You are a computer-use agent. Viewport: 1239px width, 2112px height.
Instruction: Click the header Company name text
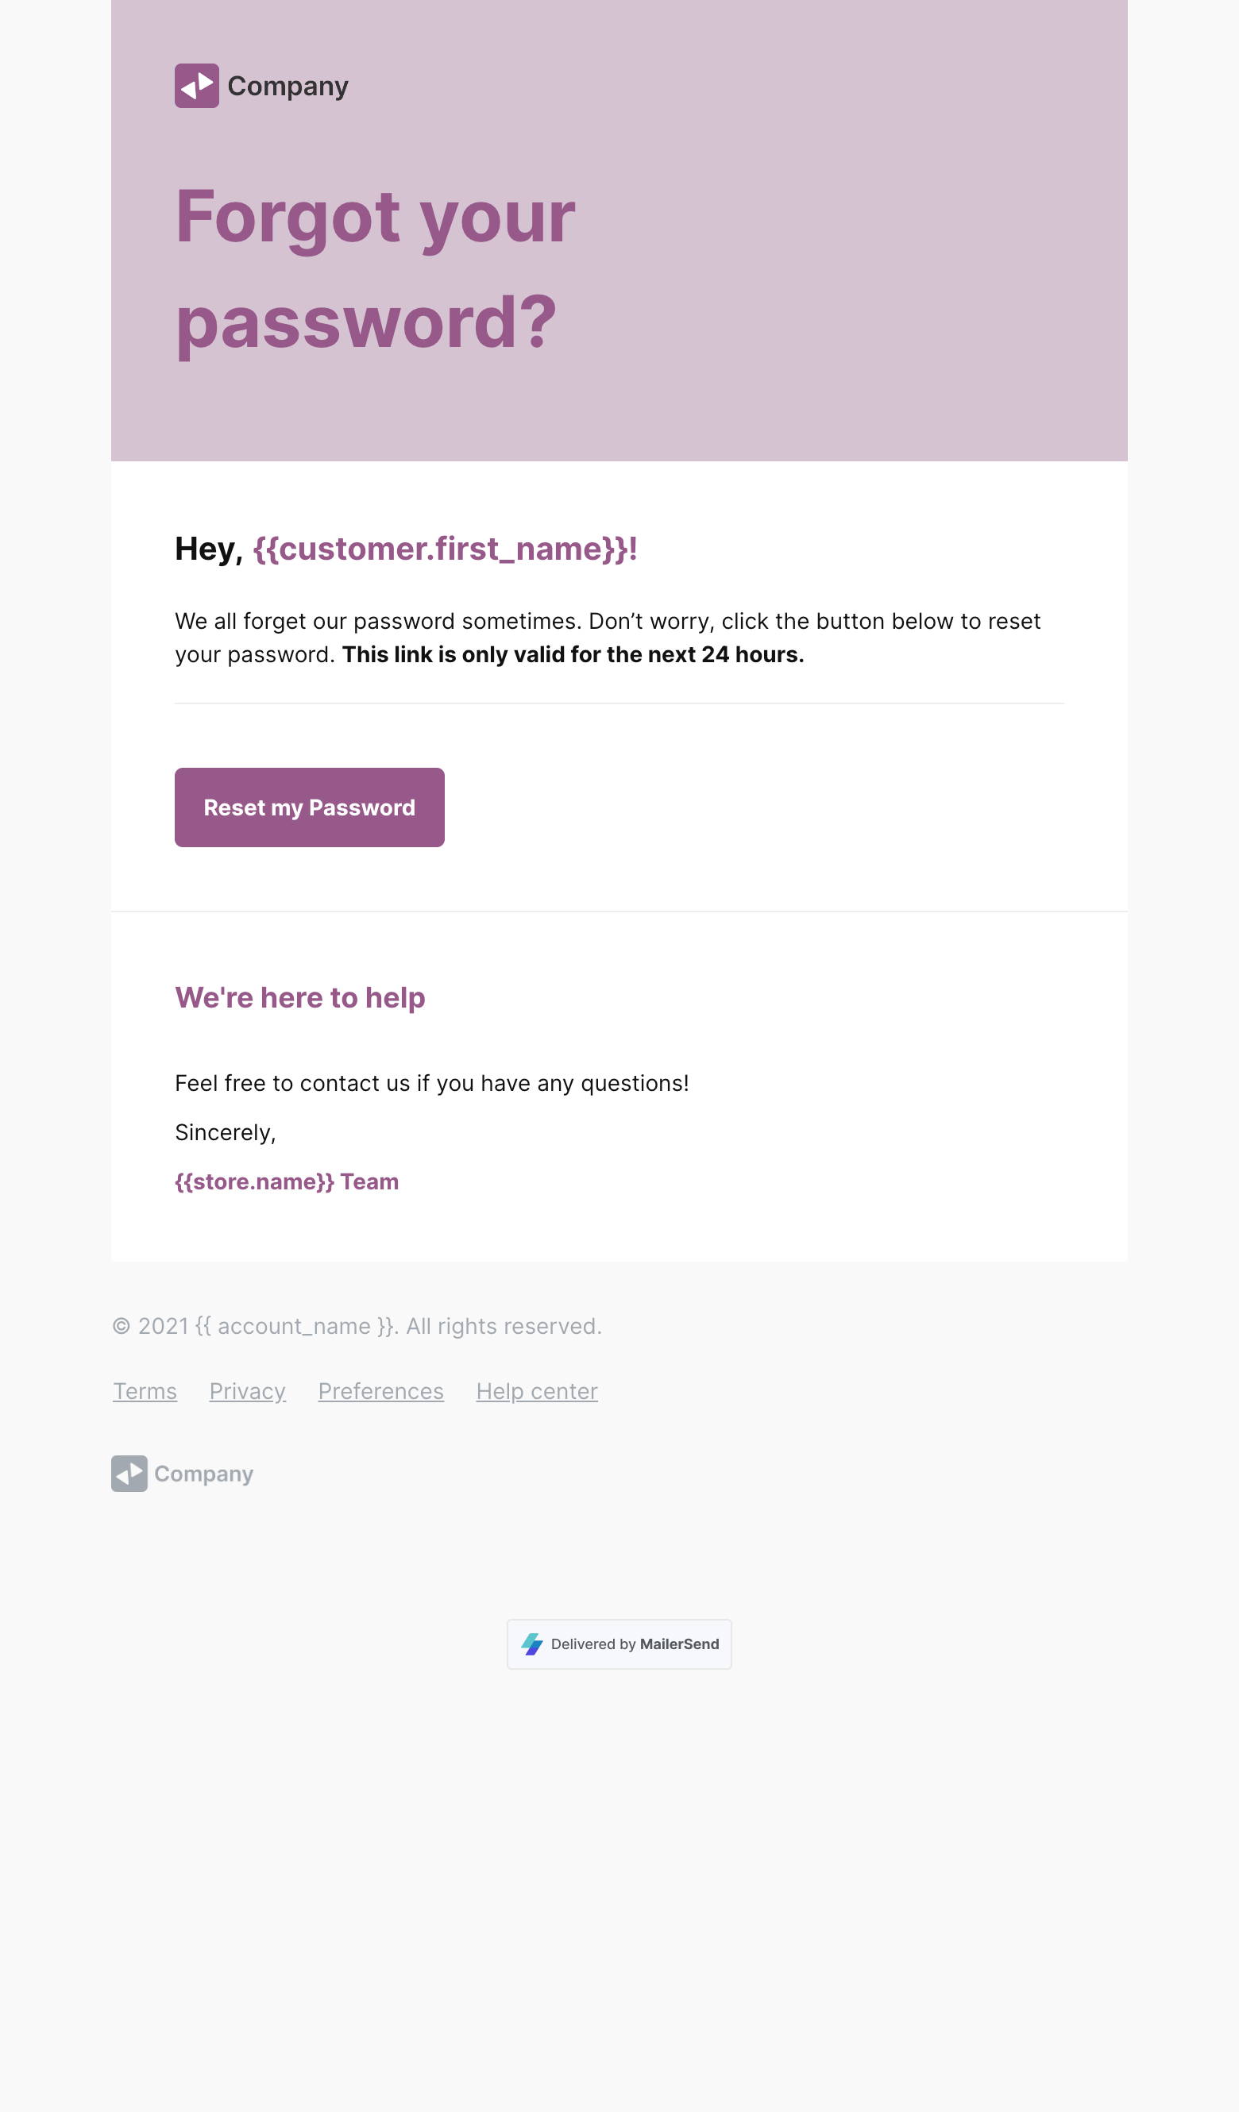288,86
